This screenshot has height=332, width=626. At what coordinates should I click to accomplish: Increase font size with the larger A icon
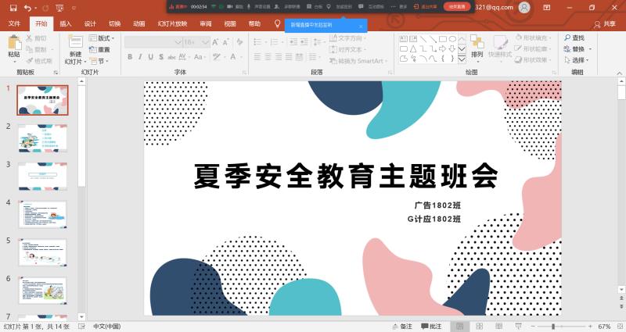[x=215, y=42]
